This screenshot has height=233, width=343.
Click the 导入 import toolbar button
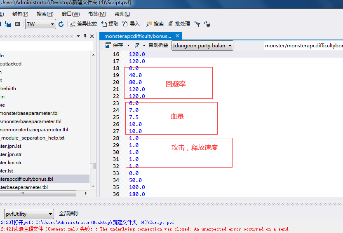pos(131,24)
